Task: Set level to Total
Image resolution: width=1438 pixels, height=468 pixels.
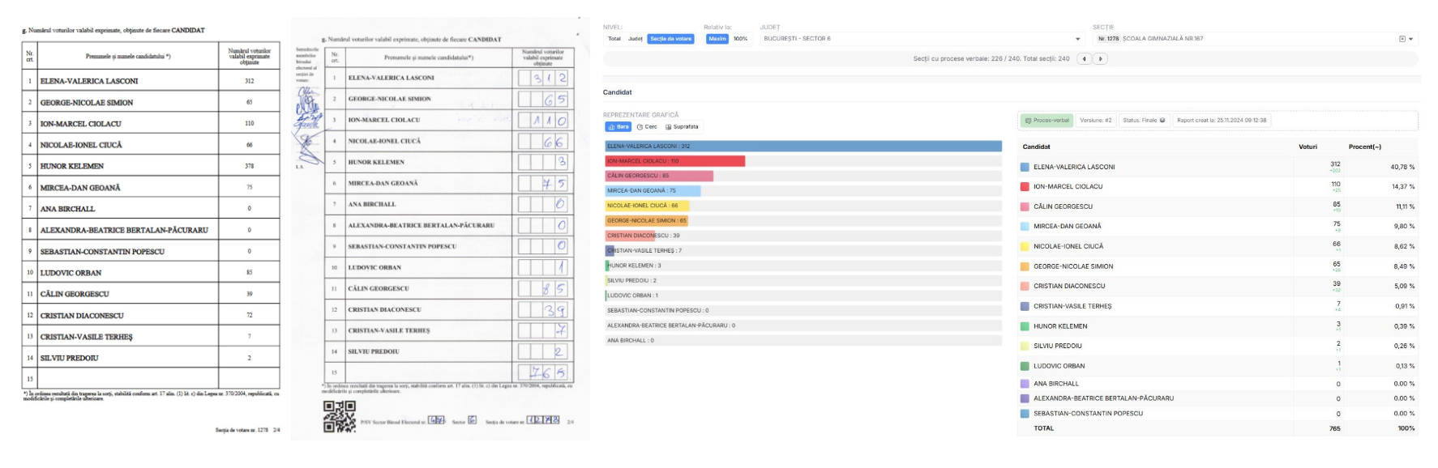Action: [x=614, y=39]
